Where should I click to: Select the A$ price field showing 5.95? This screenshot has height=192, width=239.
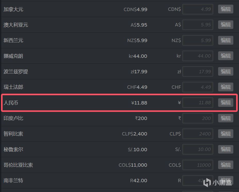198,25
